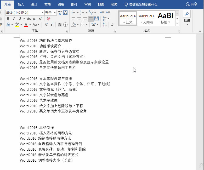Screen dimensions: 204x170
Task: Toggle Italic formatting
Action: [x=14, y=19]
